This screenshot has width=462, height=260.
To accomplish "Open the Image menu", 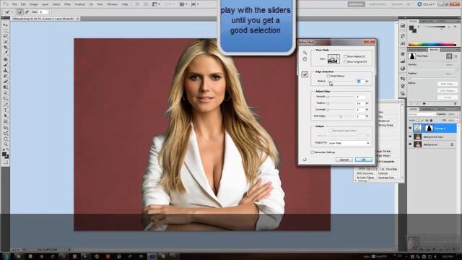I will (x=34, y=4).
